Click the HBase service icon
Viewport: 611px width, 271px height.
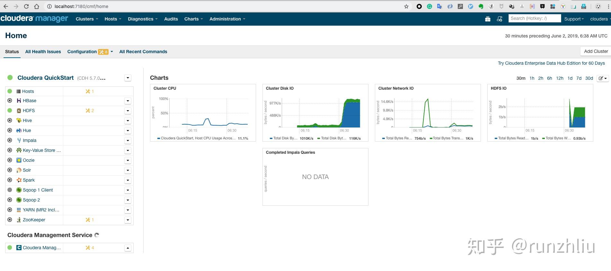tap(19, 101)
